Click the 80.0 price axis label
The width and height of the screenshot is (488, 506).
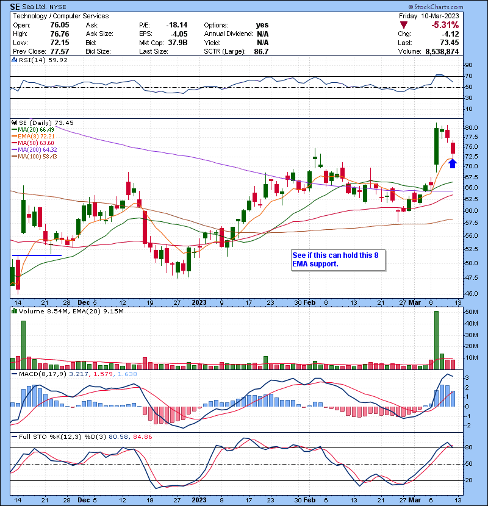pos(471,128)
